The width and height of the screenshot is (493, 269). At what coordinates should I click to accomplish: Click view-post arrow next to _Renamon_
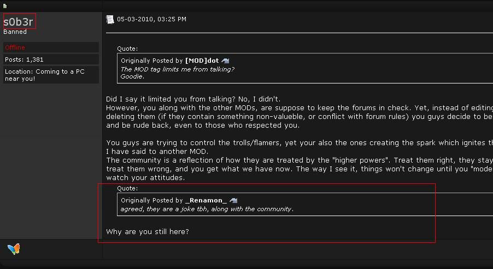pos(233,201)
